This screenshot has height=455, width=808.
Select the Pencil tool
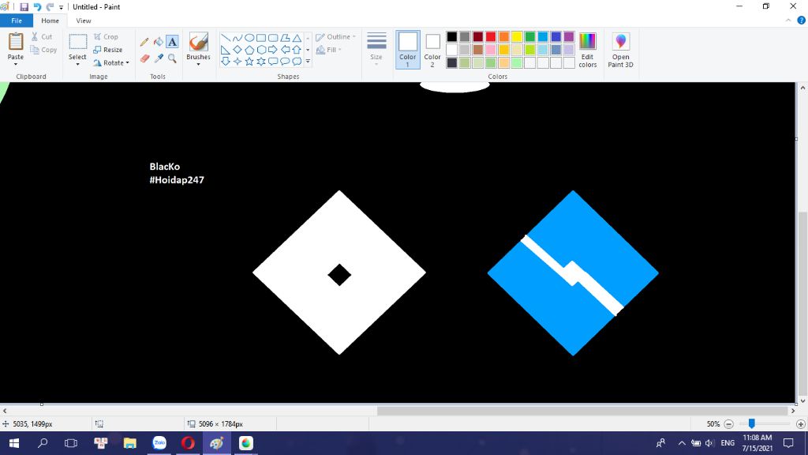pos(144,42)
